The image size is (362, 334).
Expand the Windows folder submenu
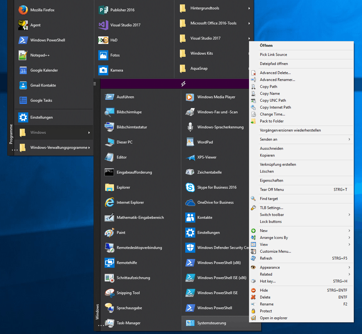click(x=54, y=132)
